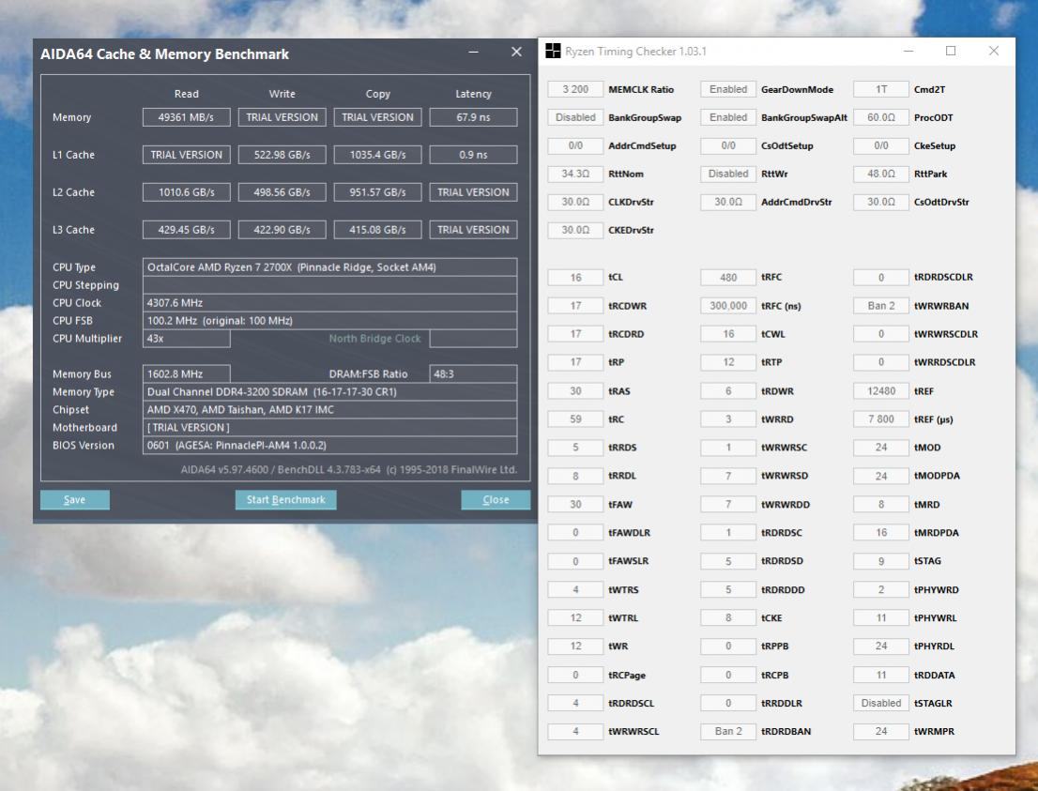
Task: Click the CPU Type field showing Ryzen 7 2700X
Action: (x=329, y=267)
